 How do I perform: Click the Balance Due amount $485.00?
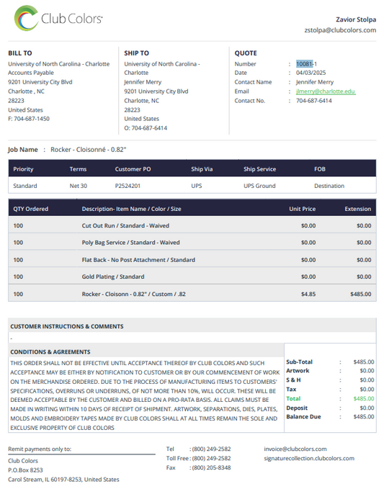(364, 416)
